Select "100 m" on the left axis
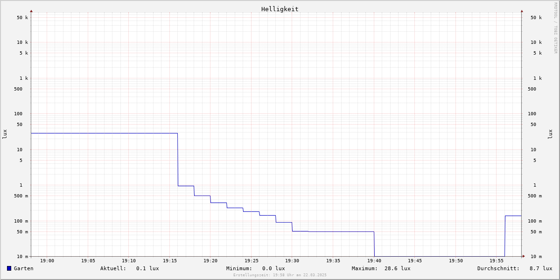Screen dimensions: 560x280 21,221
